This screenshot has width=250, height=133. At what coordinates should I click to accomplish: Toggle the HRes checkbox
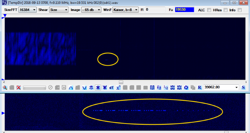point(225,10)
